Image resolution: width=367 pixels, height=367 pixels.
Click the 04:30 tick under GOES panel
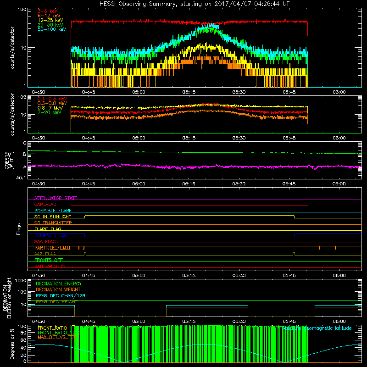pos(39,184)
